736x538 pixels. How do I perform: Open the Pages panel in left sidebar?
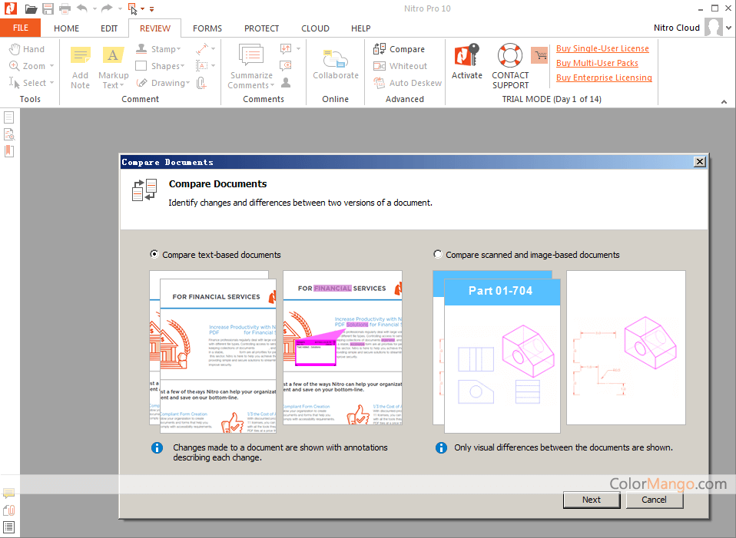(x=9, y=117)
